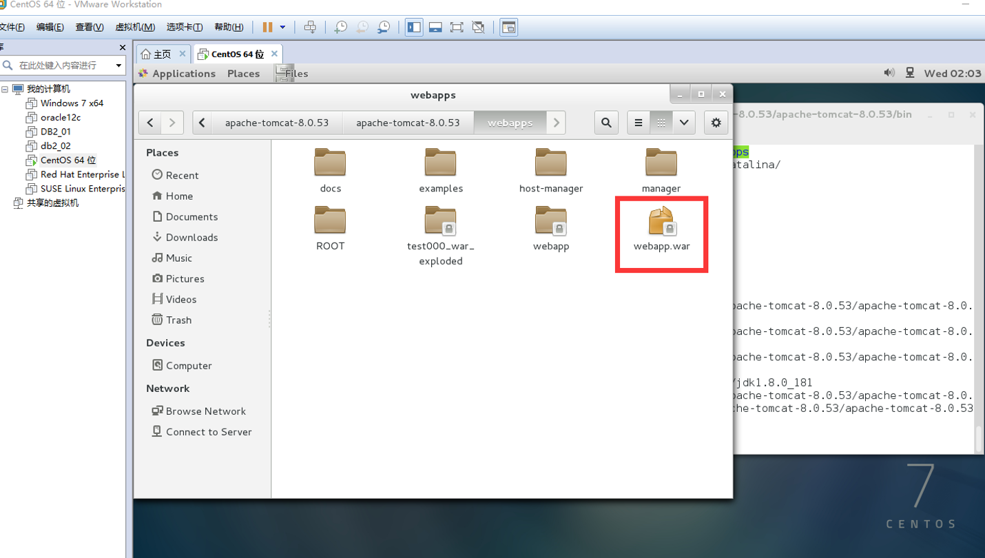
Task: Open the GNOME Applications menu
Action: [177, 73]
